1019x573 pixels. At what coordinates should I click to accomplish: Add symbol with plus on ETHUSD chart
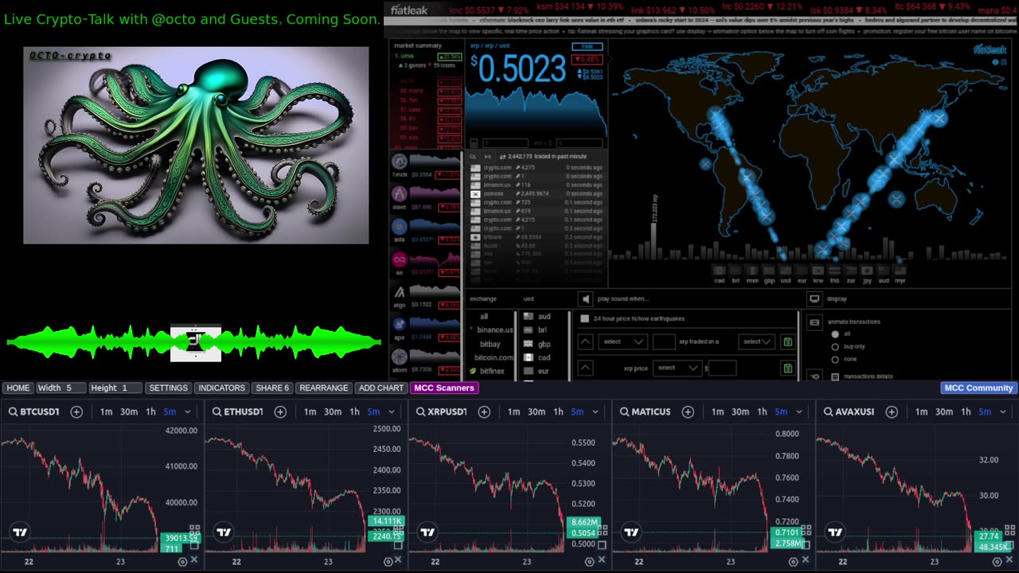pos(280,411)
